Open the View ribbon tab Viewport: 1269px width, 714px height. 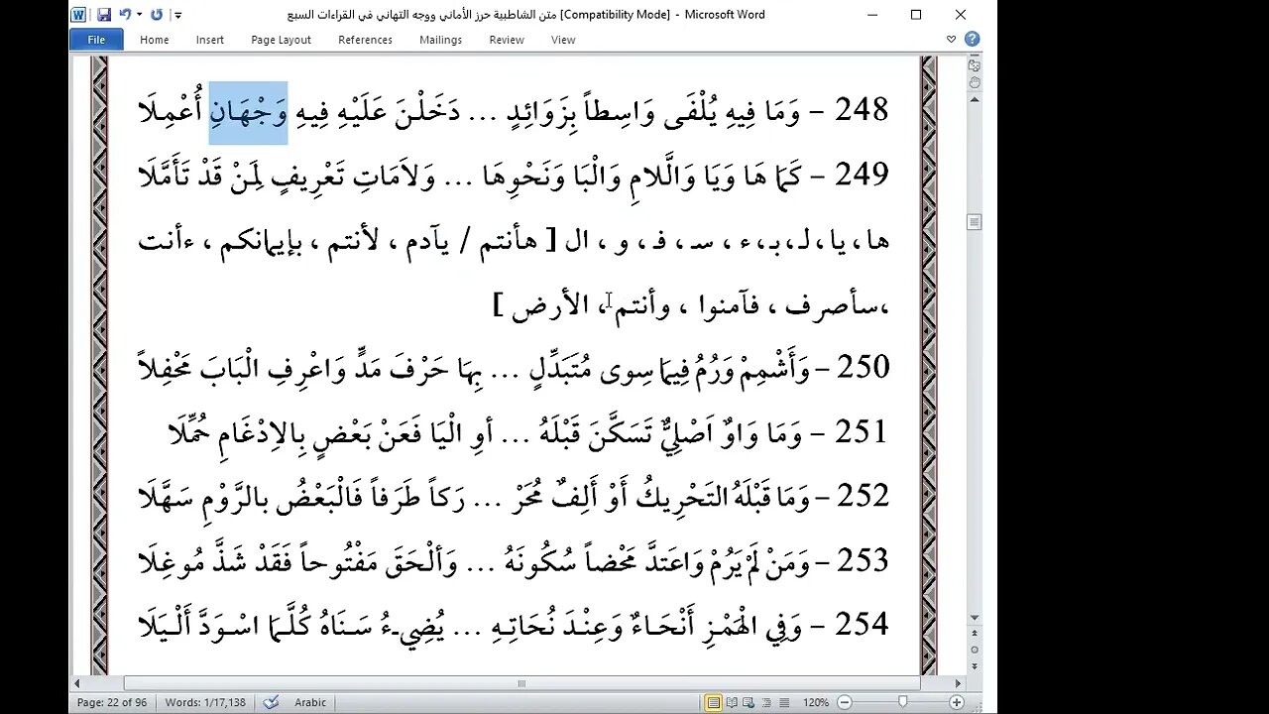coord(563,40)
